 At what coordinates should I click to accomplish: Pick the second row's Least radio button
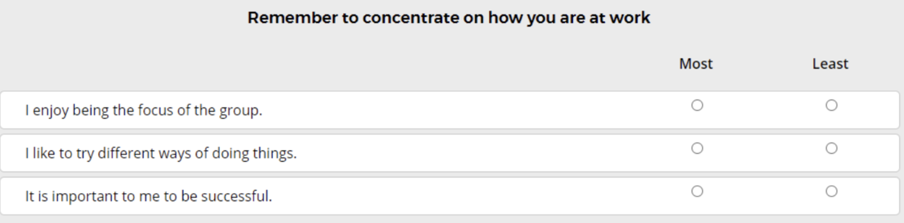831,149
